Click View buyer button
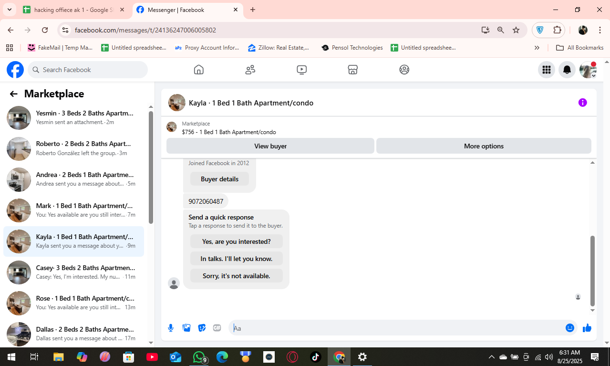Viewport: 610px width, 366px height. [x=270, y=146]
